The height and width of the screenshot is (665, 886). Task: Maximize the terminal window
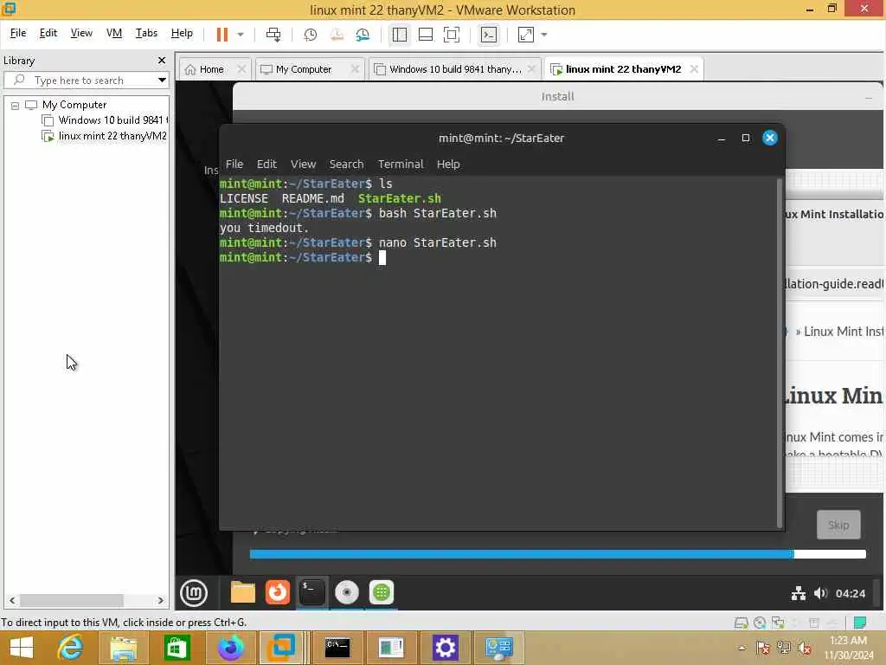click(x=745, y=138)
